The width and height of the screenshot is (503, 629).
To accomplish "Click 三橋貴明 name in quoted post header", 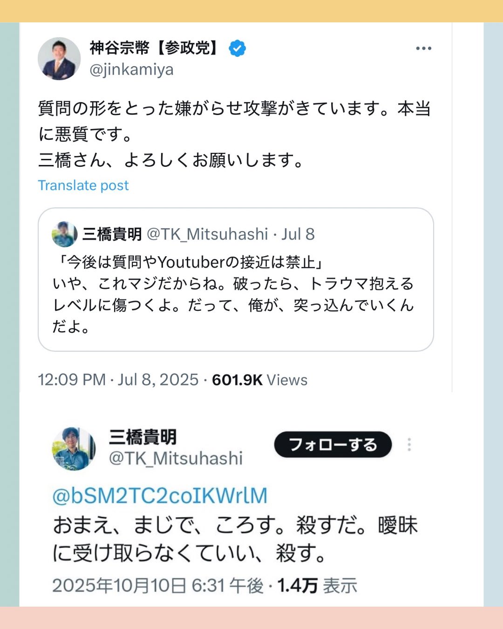I will (x=112, y=234).
